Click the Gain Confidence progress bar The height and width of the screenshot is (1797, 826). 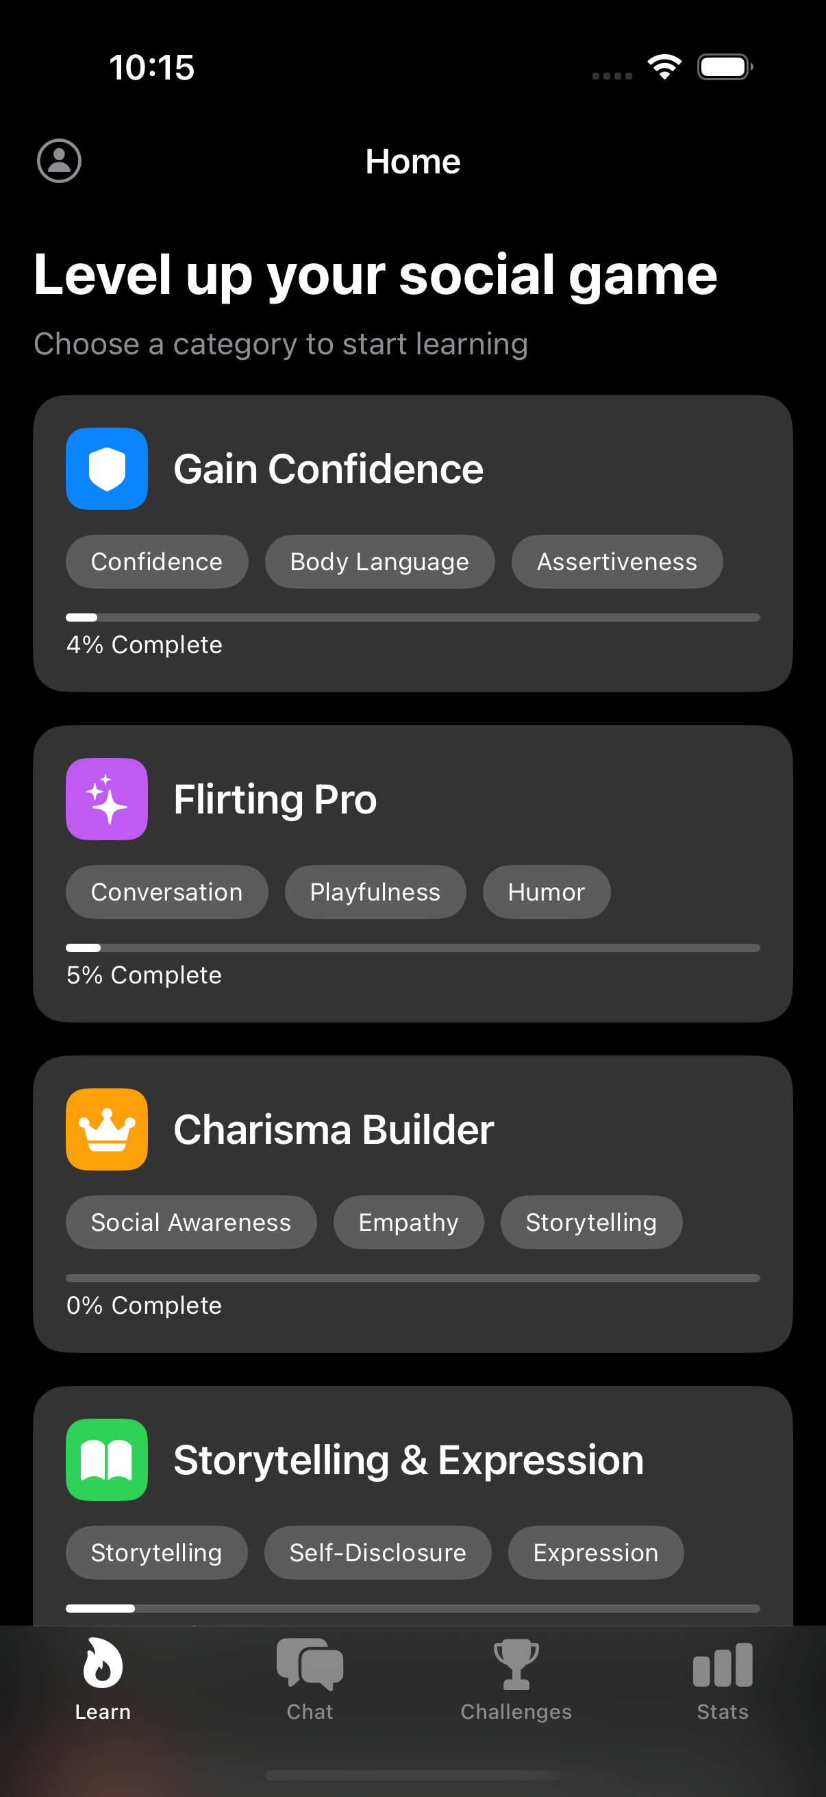point(412,618)
